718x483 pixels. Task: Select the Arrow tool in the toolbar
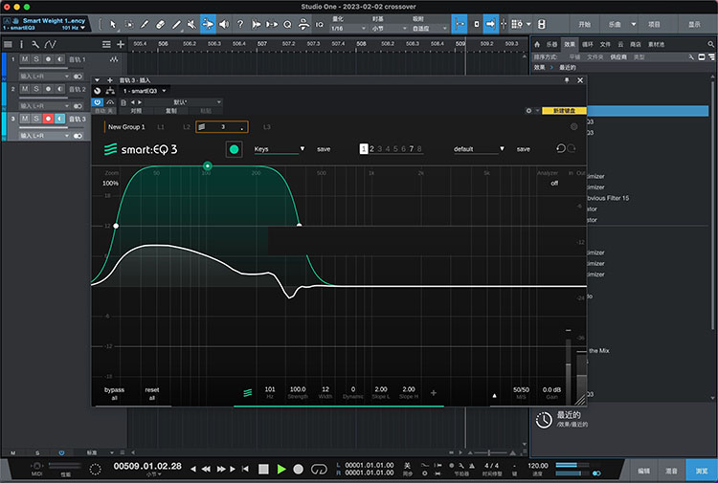click(113, 24)
